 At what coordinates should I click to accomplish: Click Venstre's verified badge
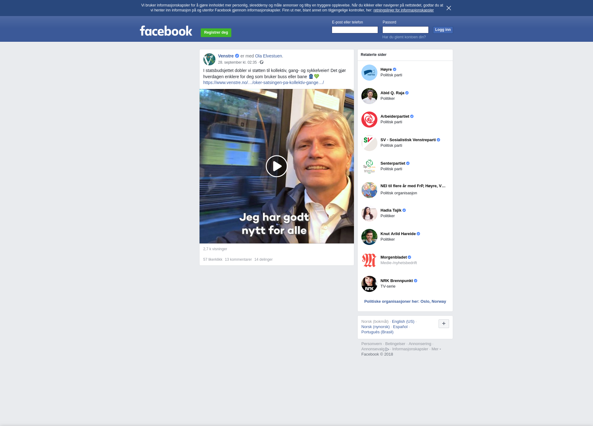tap(237, 56)
